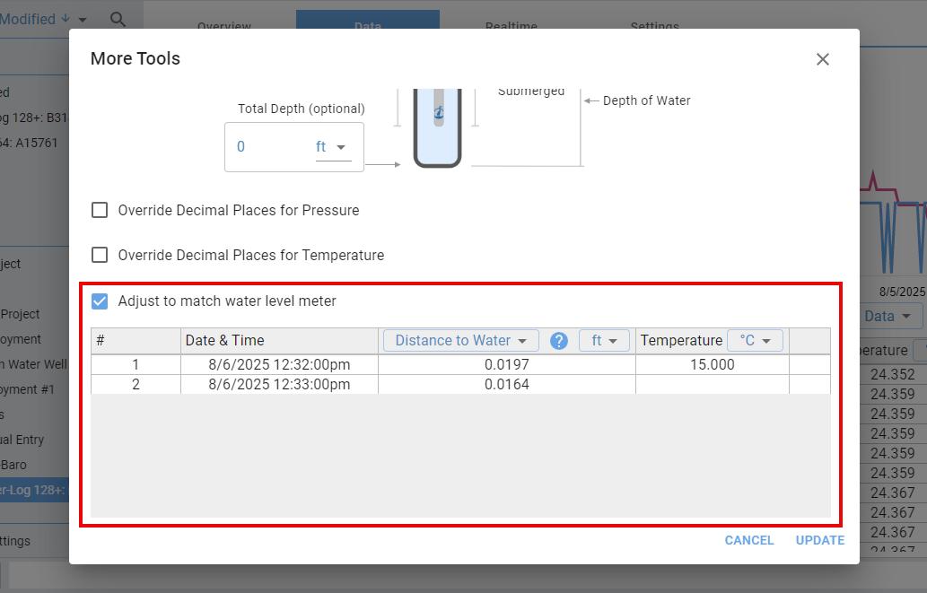Open the Total Depth ft unit dropdown
The height and width of the screenshot is (593, 927).
coord(332,147)
